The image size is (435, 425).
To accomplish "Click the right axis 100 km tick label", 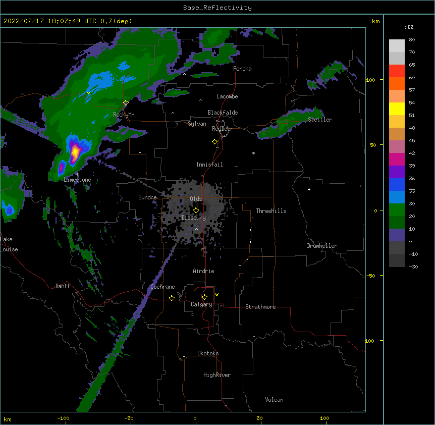I will [x=370, y=80].
